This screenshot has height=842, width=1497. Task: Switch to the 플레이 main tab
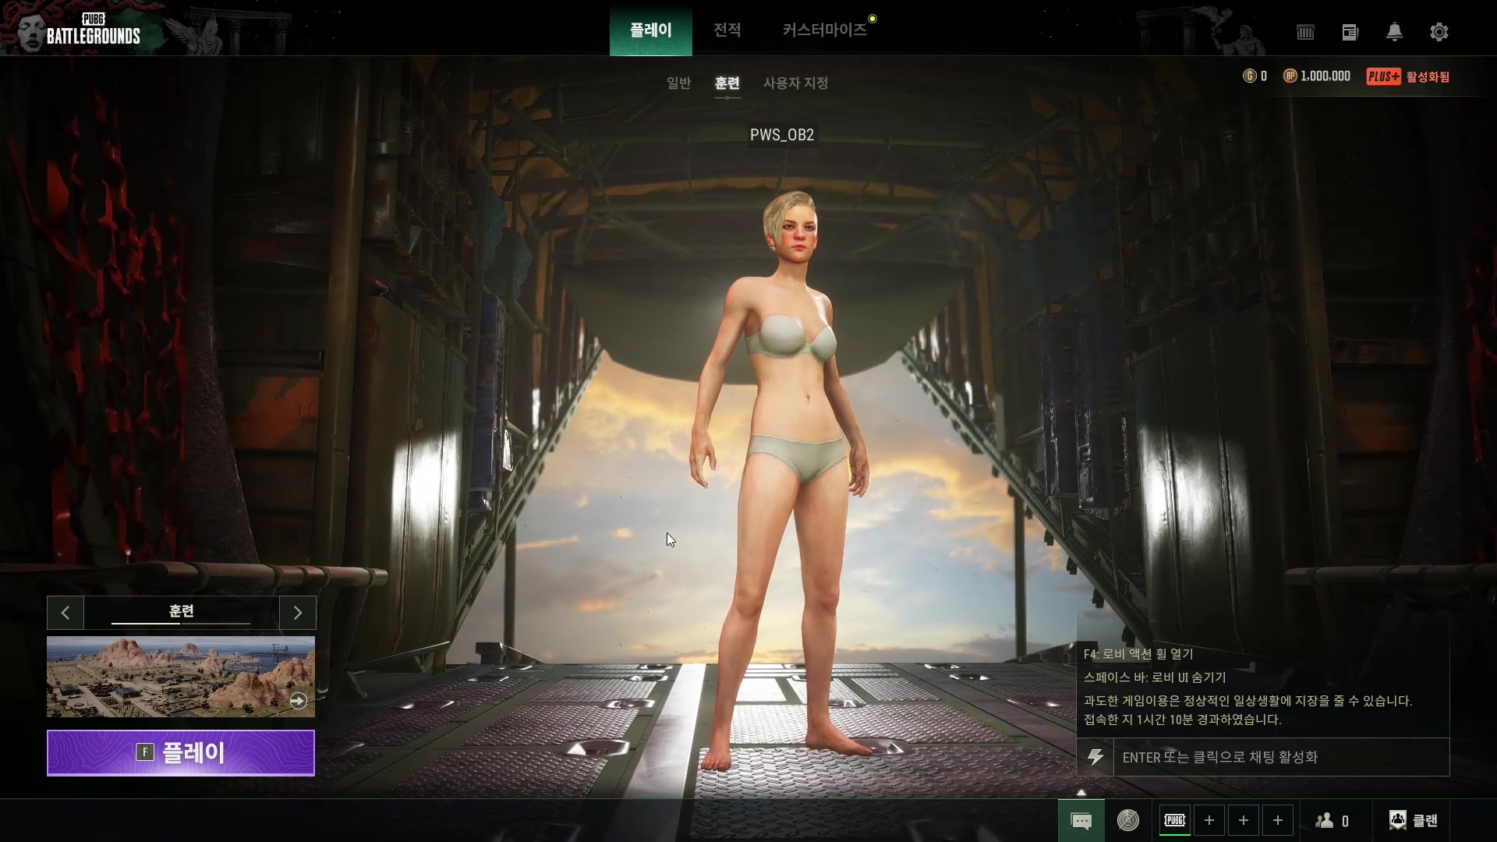650,30
